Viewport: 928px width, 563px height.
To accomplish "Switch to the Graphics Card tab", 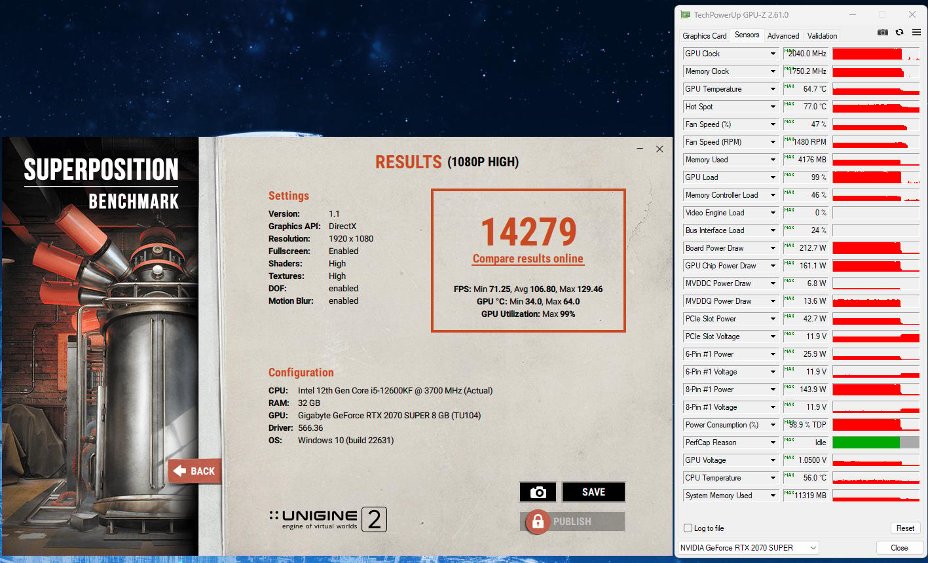I will point(705,36).
